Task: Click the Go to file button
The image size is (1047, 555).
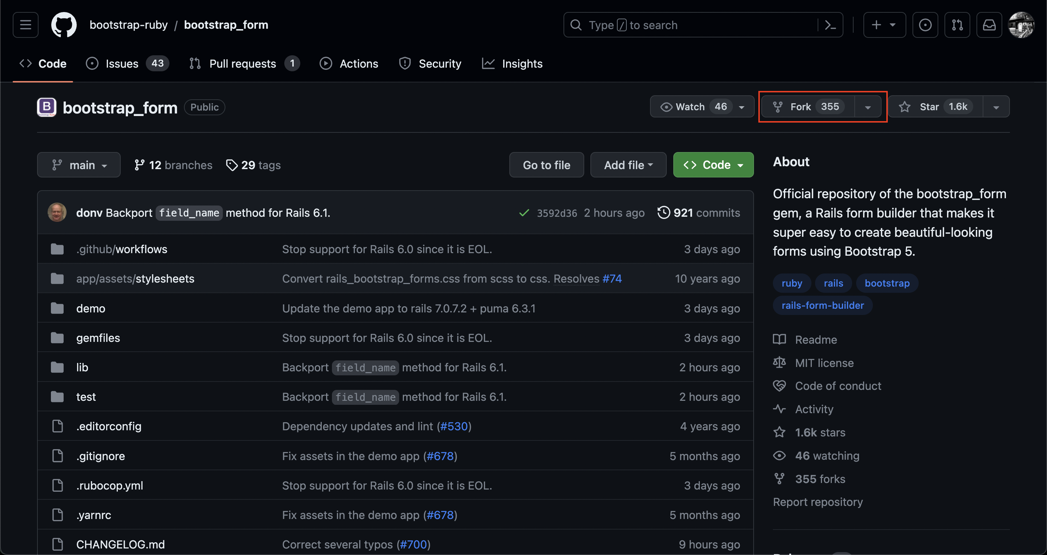Action: [x=546, y=165]
